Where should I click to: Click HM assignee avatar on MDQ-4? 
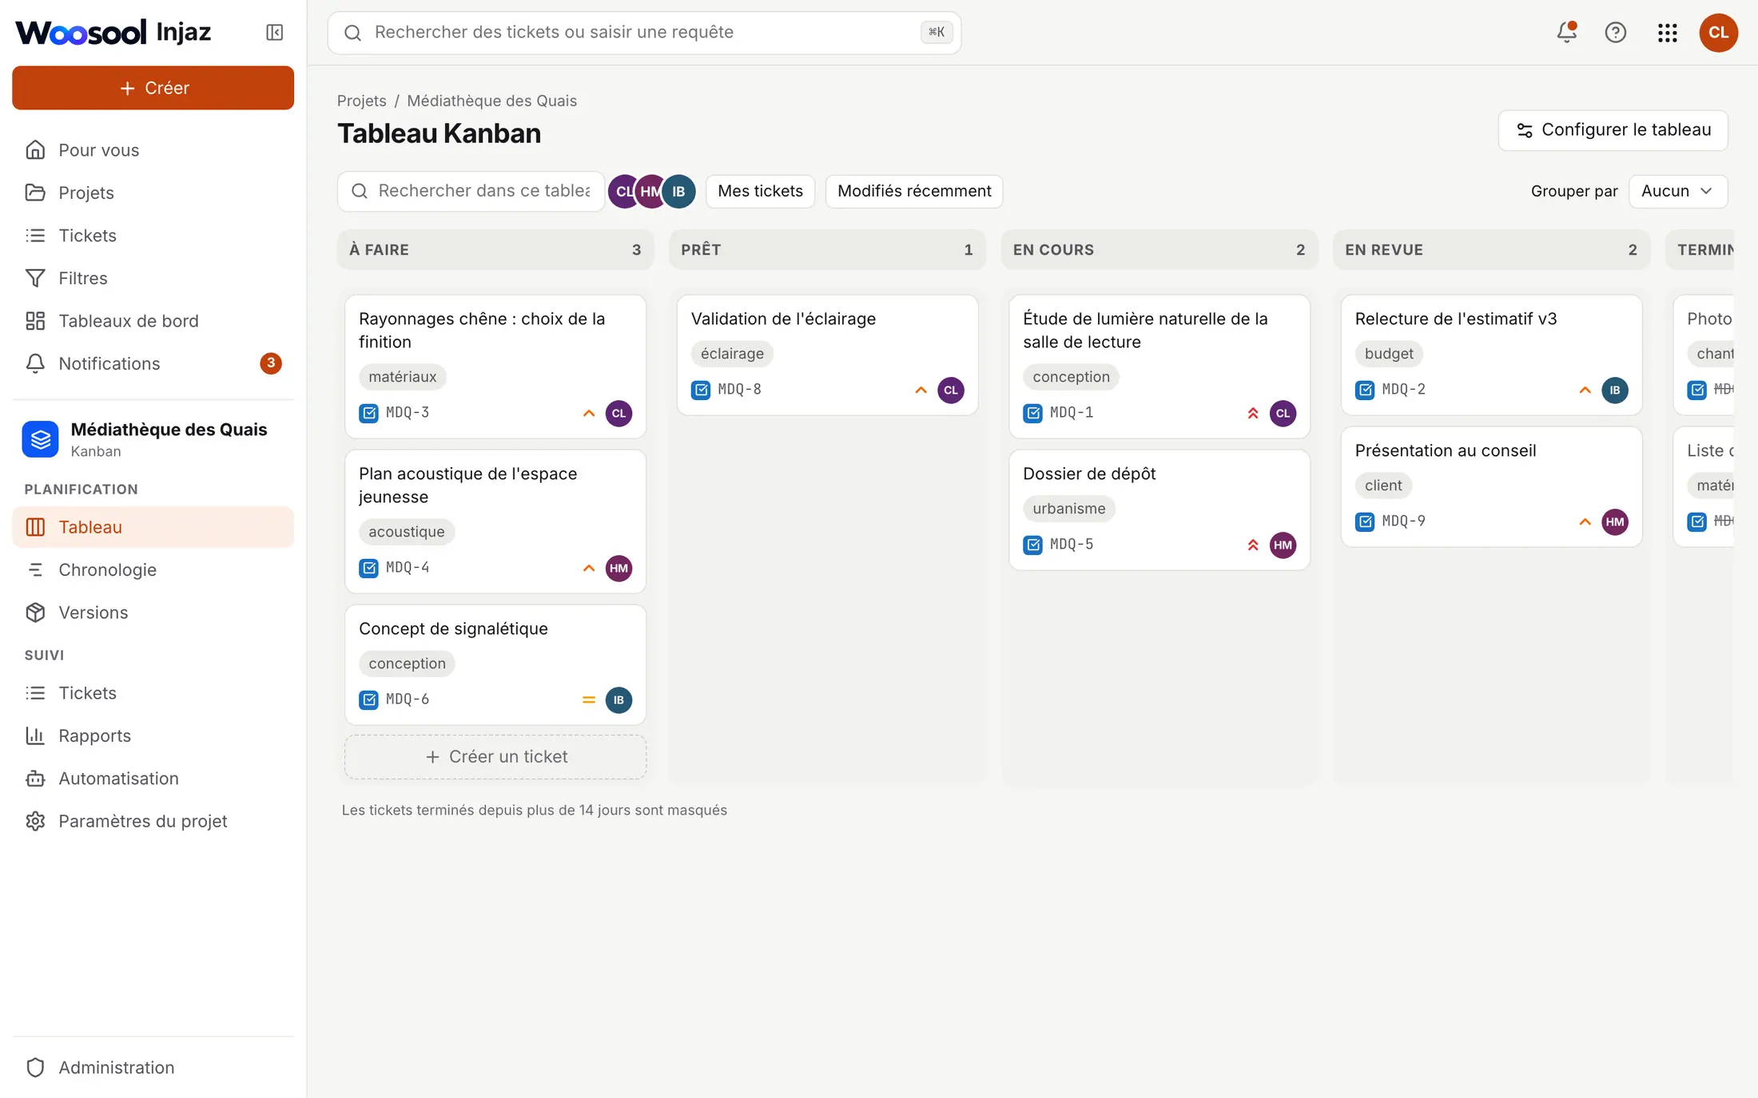click(618, 569)
